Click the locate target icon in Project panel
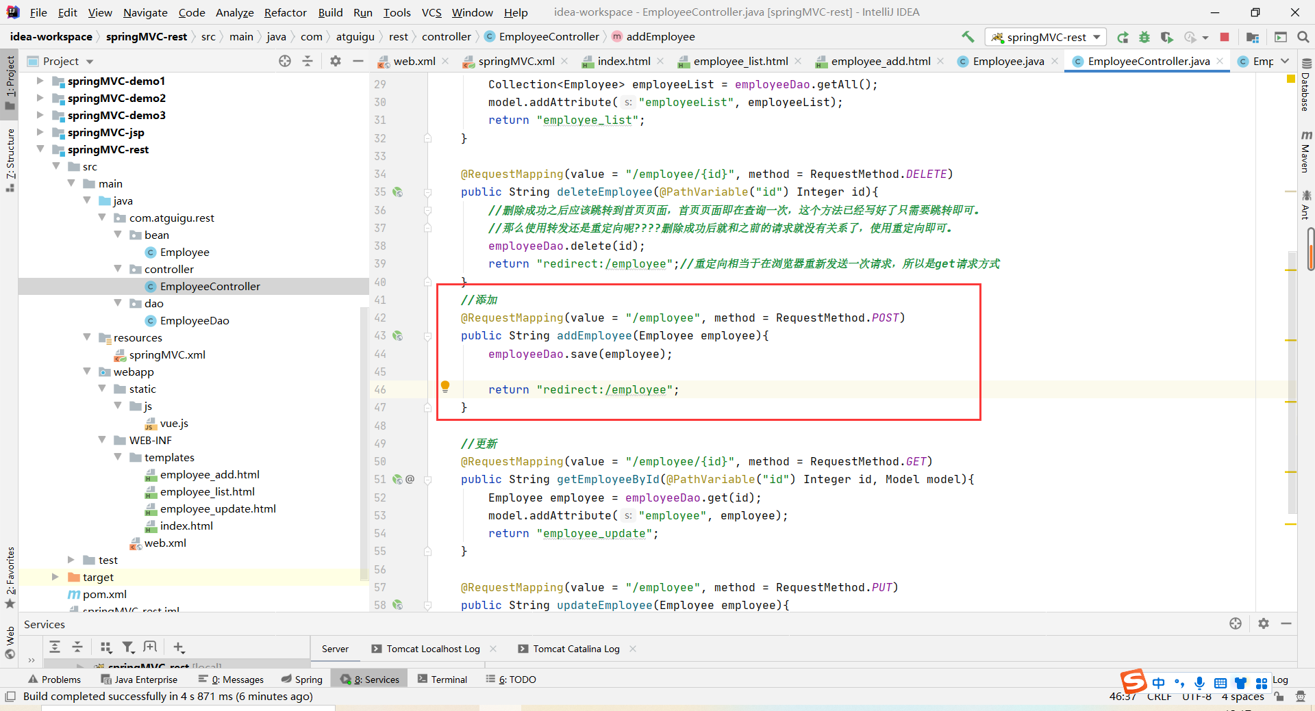Image resolution: width=1315 pixels, height=711 pixels. pyautogui.click(x=285, y=61)
